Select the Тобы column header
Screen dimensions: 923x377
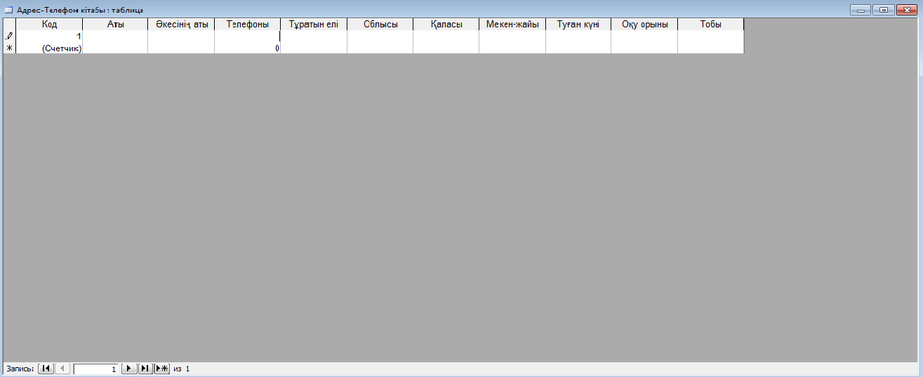point(710,24)
